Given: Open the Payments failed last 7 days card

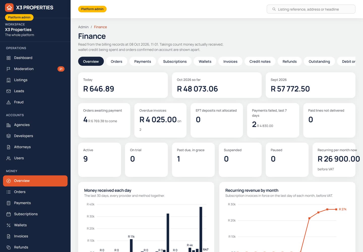Looking at the screenshot, I should point(273,120).
